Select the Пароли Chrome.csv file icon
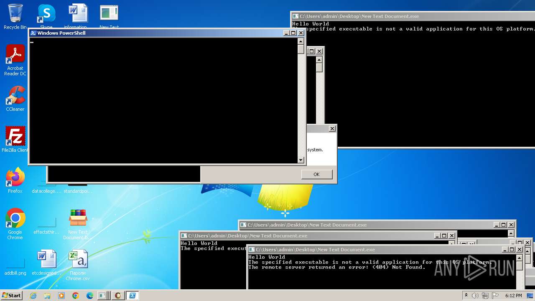Image resolution: width=535 pixels, height=301 pixels. [x=78, y=265]
